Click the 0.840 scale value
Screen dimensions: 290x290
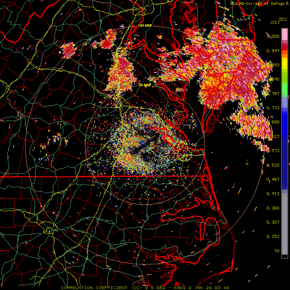(x=273, y=79)
